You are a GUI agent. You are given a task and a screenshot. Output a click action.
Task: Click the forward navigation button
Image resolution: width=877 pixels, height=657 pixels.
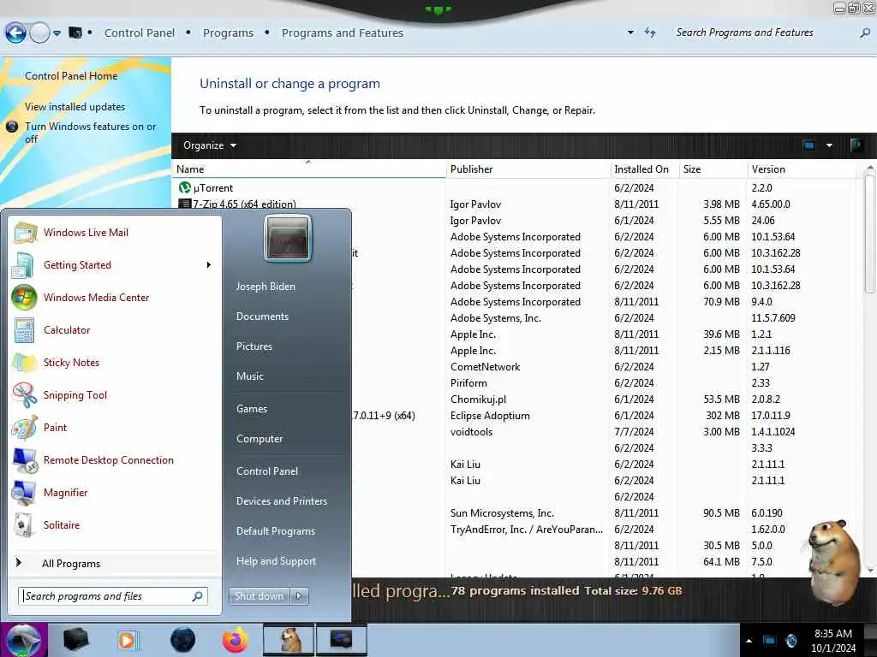39,33
